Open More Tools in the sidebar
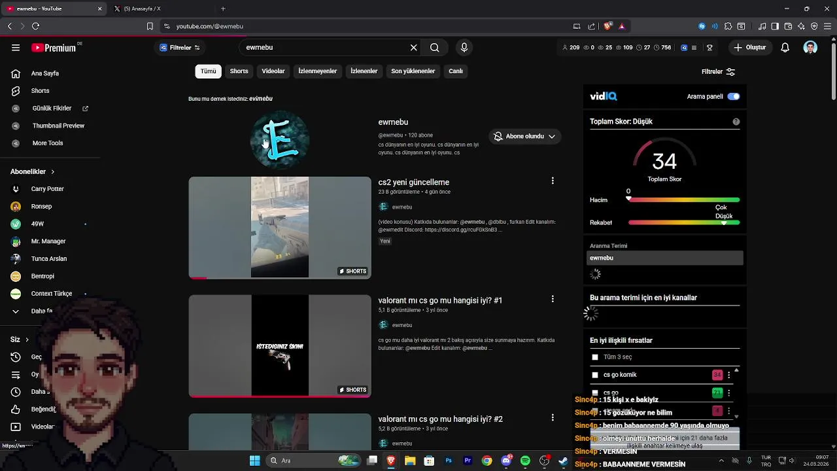 48,143
